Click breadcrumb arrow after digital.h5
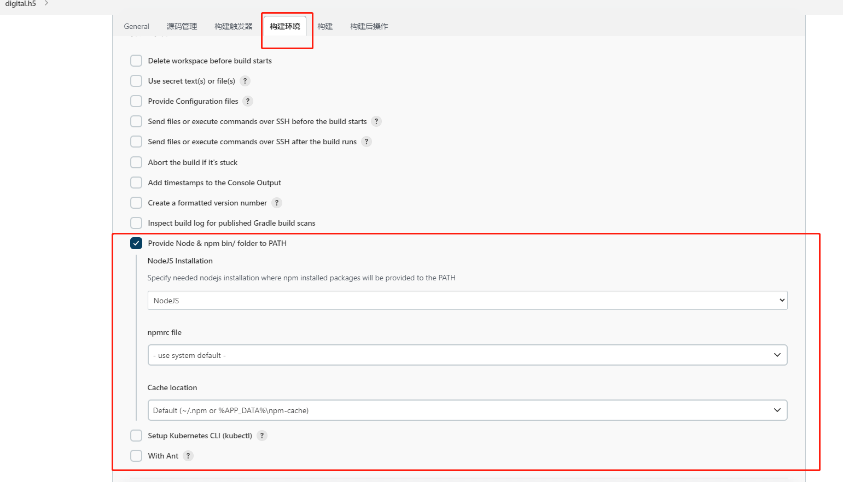The image size is (843, 482). 46,3
